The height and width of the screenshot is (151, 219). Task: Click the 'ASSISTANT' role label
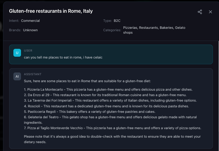(x=33, y=74)
